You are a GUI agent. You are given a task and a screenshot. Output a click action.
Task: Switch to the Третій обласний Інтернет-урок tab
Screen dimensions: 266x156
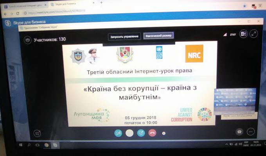(25, 6)
